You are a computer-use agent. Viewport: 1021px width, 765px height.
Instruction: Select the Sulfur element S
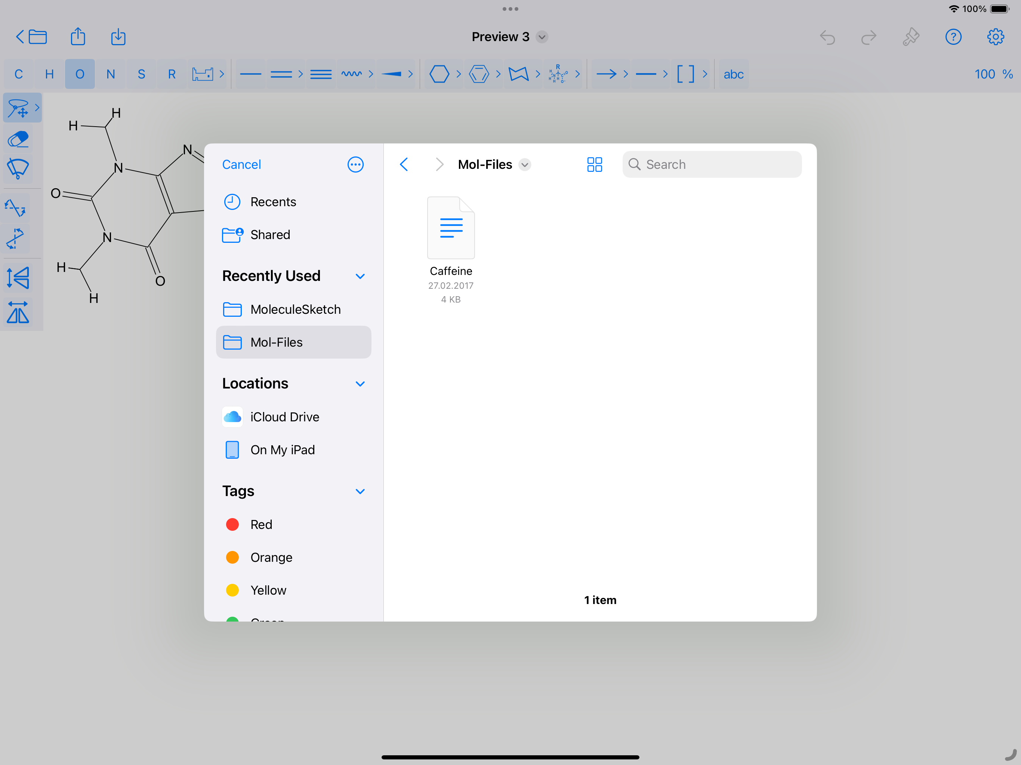(x=141, y=74)
